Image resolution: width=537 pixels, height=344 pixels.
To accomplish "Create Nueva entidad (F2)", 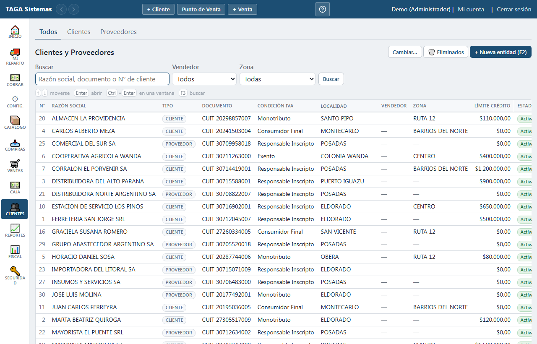I will 501,52.
